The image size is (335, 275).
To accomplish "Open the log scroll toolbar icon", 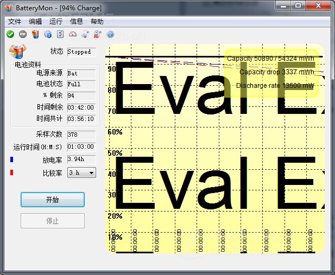I will coord(85,34).
